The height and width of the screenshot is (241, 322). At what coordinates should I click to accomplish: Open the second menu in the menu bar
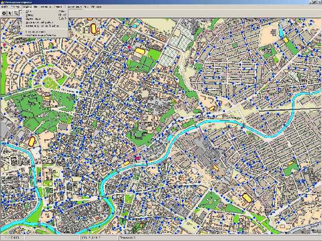pyautogui.click(x=15, y=7)
